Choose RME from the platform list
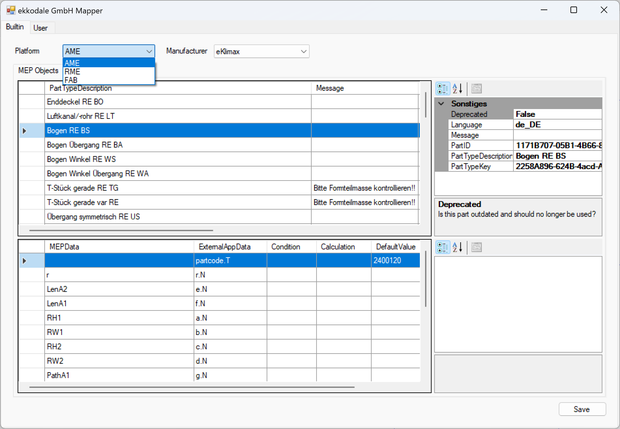This screenshot has width=620, height=429. (109, 71)
